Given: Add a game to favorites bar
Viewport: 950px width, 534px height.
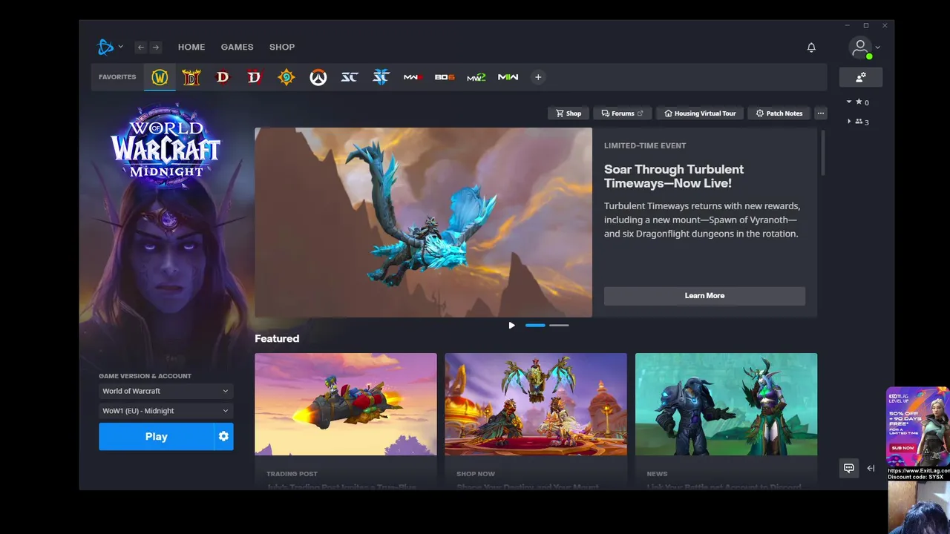Looking at the screenshot, I should point(538,77).
